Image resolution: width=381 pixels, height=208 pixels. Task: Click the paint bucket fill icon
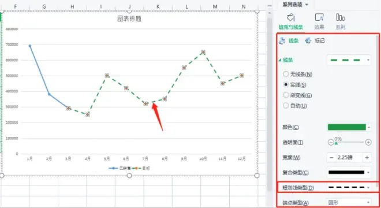290,17
